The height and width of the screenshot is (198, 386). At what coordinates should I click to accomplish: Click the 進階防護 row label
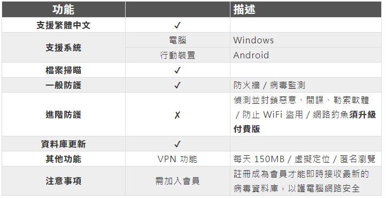(x=64, y=115)
